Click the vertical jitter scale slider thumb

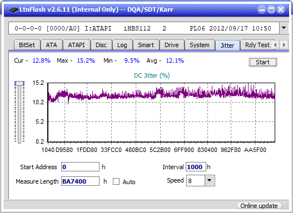click(x=19, y=83)
